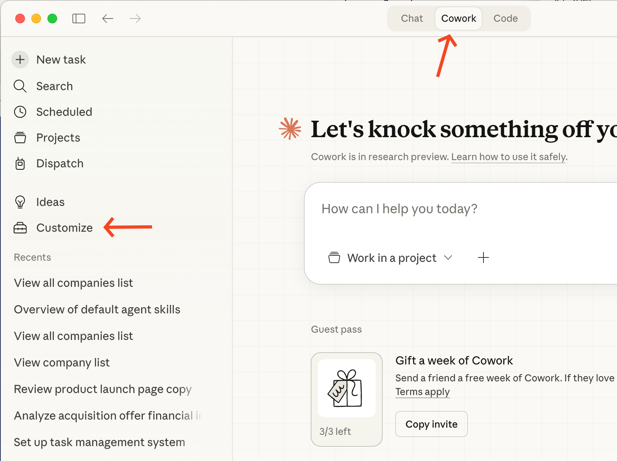Click the Terms apply link
This screenshot has height=461, width=617.
pos(422,392)
